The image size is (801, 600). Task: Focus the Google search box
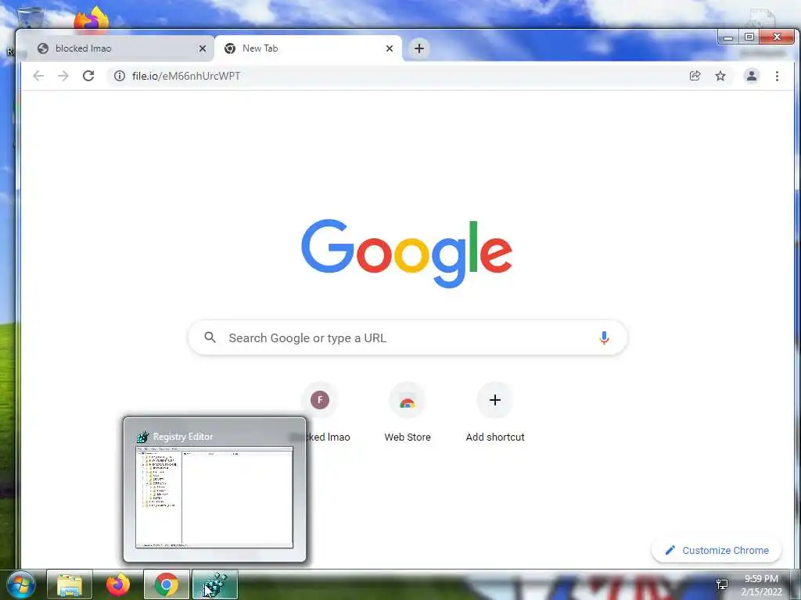(408, 337)
